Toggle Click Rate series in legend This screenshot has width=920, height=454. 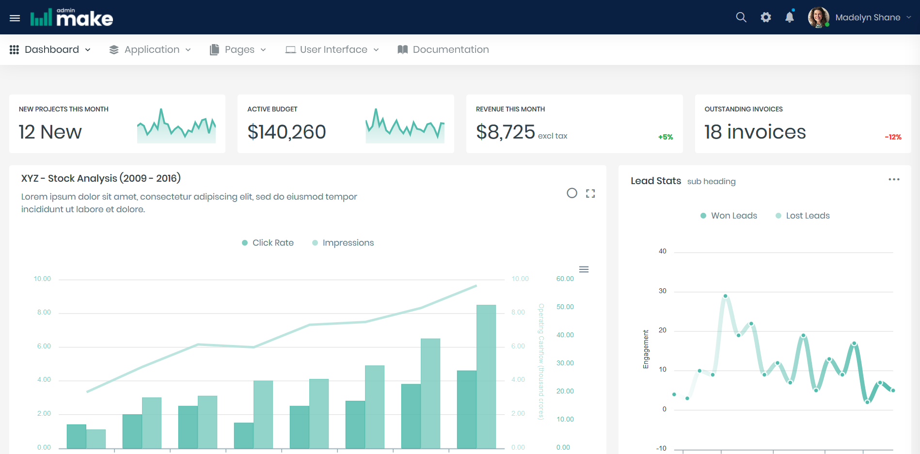coord(268,243)
